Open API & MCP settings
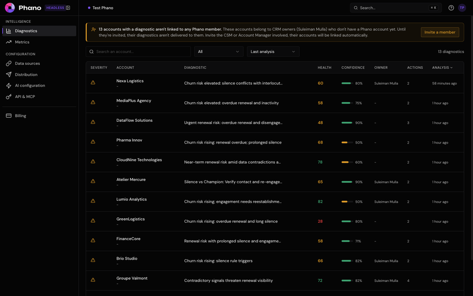The width and height of the screenshot is (473, 296). [x=39, y=97]
